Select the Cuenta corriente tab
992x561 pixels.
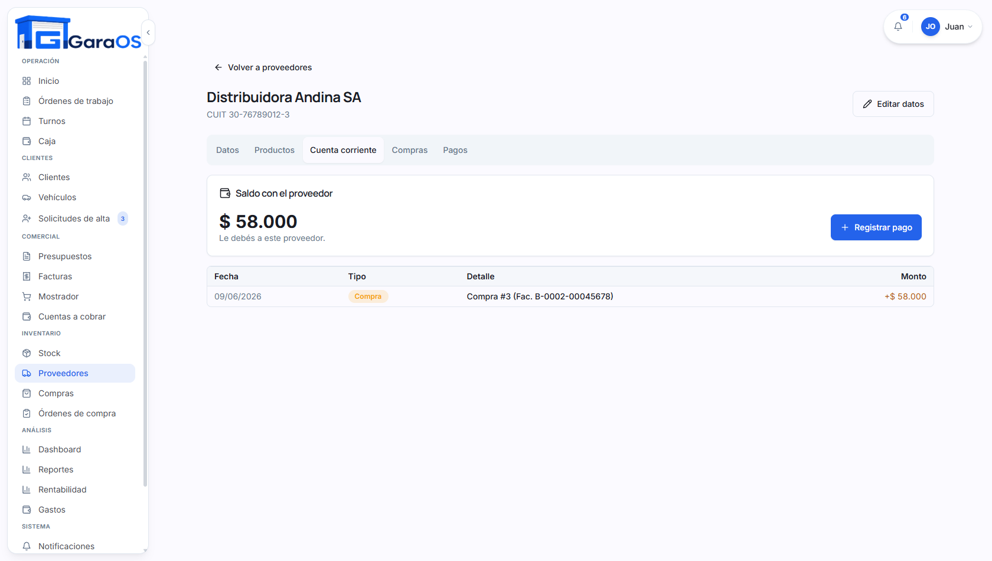pos(343,150)
